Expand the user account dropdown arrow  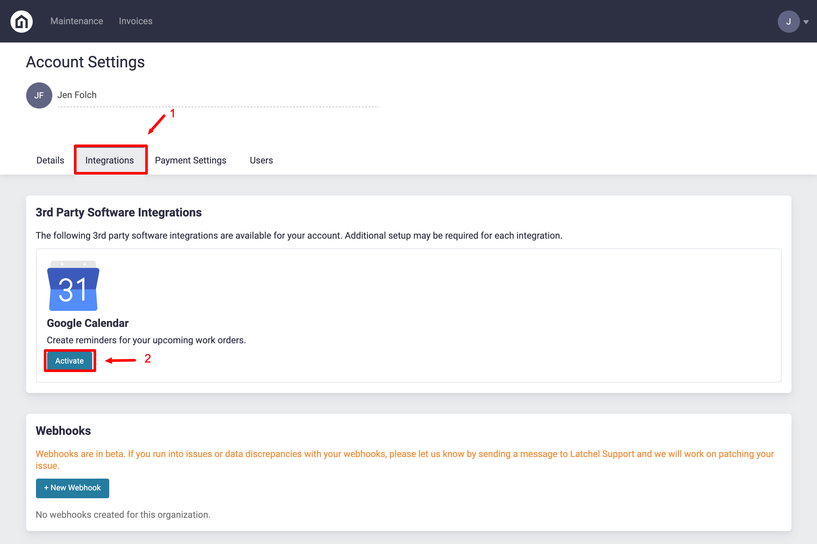point(806,22)
